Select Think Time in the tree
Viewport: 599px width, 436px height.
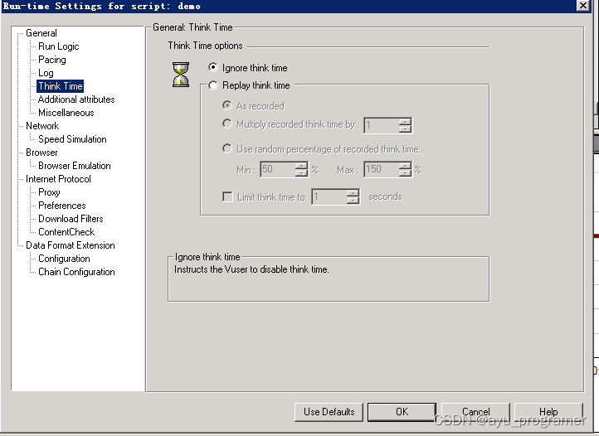pyautogui.click(x=61, y=86)
